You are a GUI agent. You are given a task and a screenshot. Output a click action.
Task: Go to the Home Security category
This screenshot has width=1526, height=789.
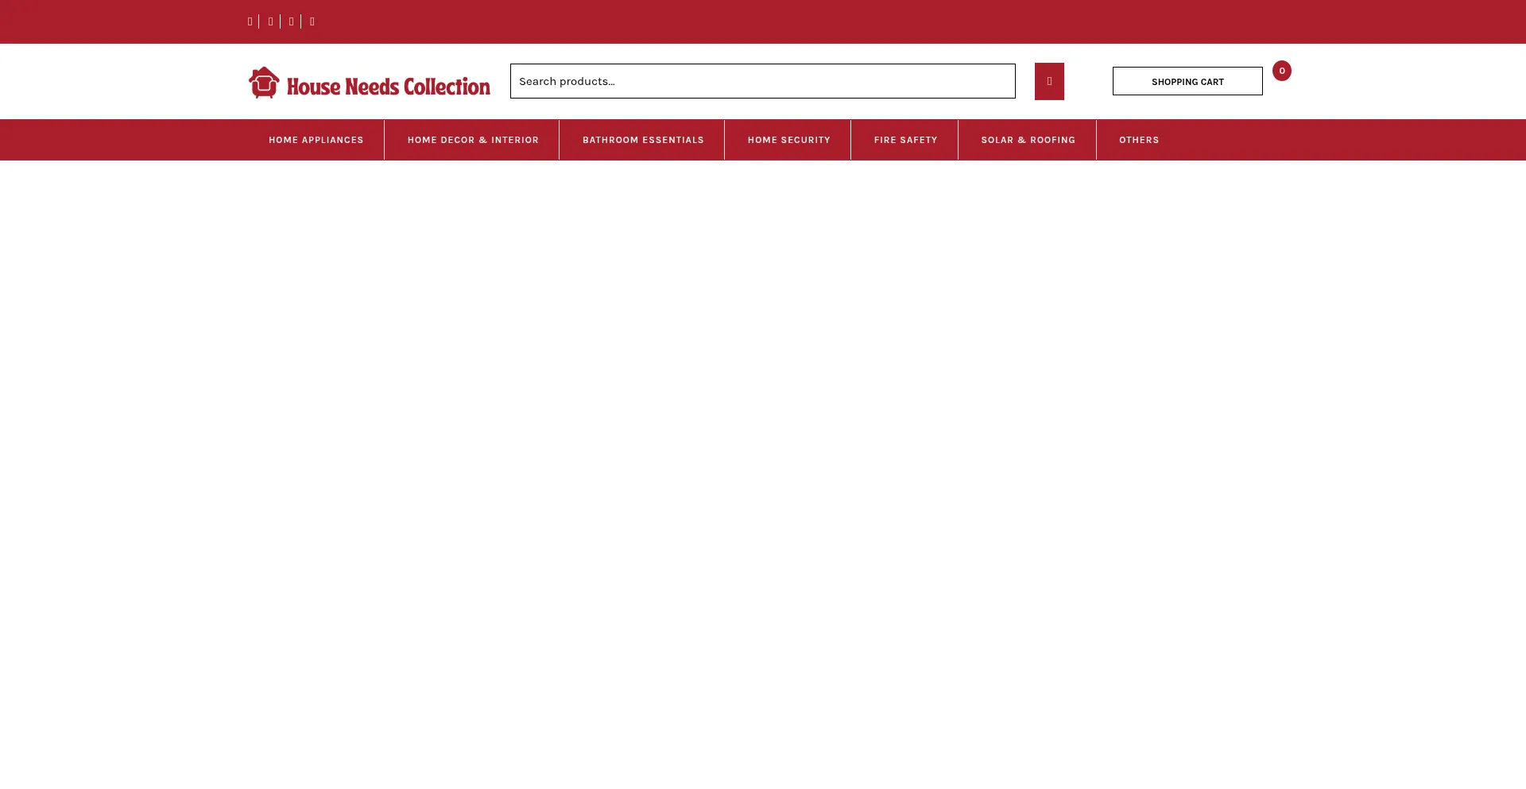(x=788, y=140)
